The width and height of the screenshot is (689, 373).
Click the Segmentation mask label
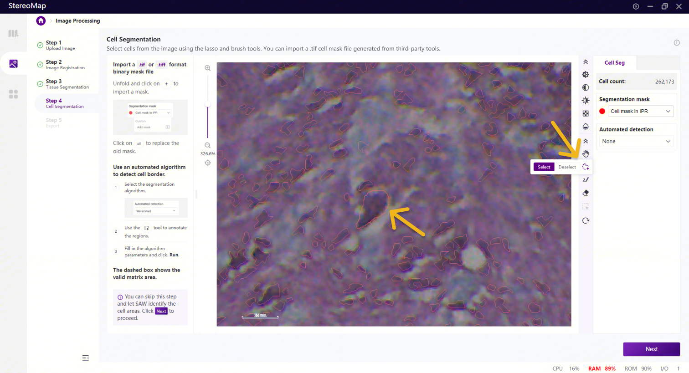[x=624, y=99]
